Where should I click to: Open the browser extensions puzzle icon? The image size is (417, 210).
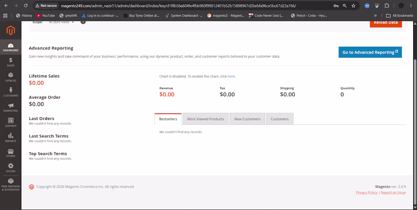pos(387,6)
